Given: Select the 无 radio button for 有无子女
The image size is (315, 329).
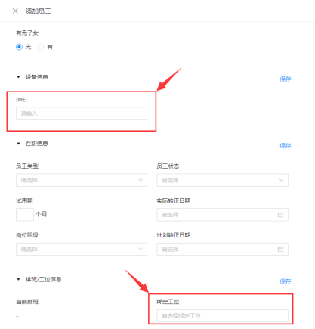Looking at the screenshot, I should coord(19,47).
